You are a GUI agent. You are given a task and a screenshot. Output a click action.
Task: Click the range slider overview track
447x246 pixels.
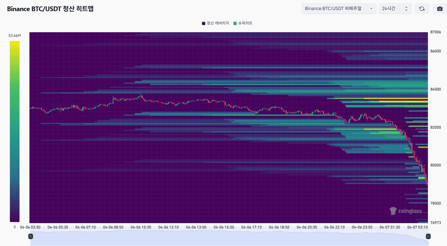click(229, 238)
